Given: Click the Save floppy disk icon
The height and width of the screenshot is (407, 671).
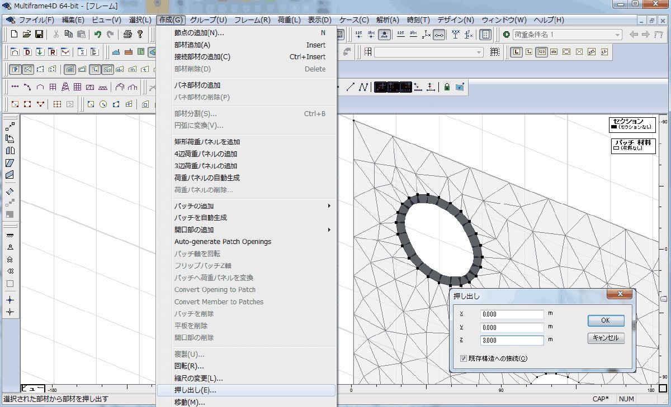Looking at the screenshot, I should (x=40, y=34).
